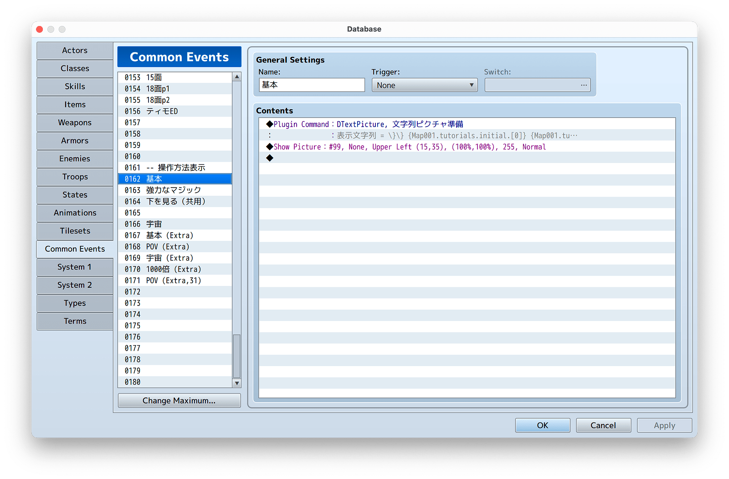The height and width of the screenshot is (479, 729).
Task: Open the Trigger dropdown set to None
Action: [425, 85]
